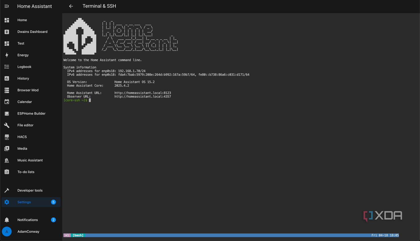Image resolution: width=420 pixels, height=241 pixels.
Task: Click the tmux session indicator 1
Action: point(67,235)
